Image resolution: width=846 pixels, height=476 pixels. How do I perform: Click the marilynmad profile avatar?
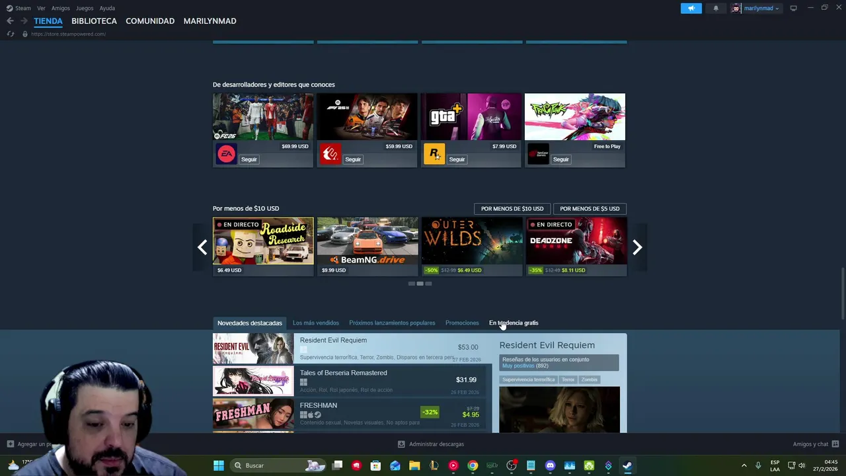pos(736,8)
